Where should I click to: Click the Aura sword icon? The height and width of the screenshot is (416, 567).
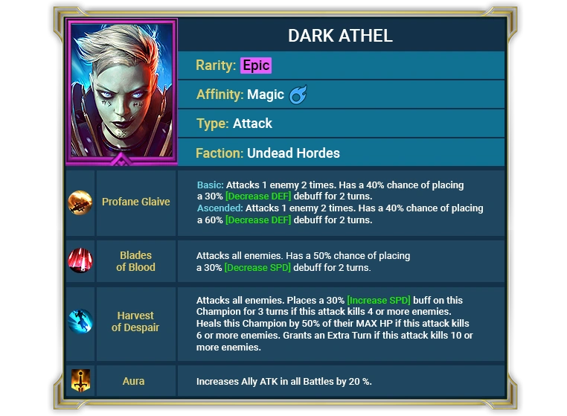pyautogui.click(x=80, y=380)
